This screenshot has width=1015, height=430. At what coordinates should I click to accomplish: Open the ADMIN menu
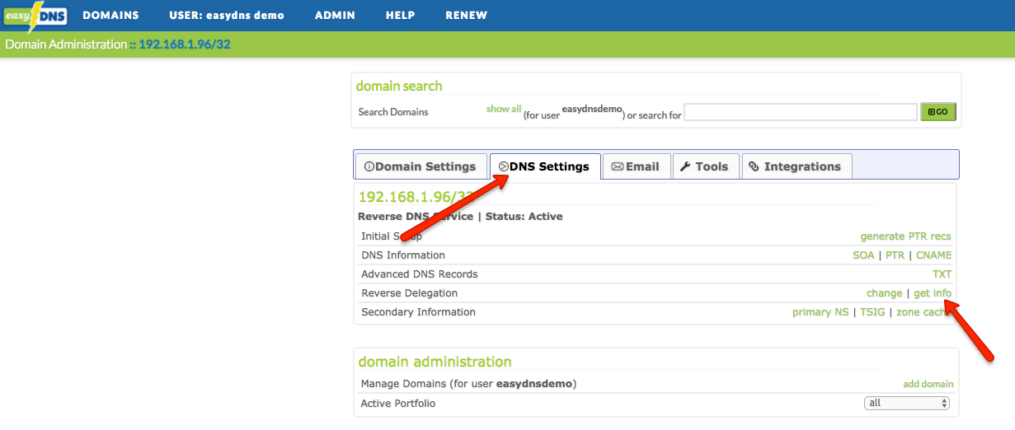[335, 16]
